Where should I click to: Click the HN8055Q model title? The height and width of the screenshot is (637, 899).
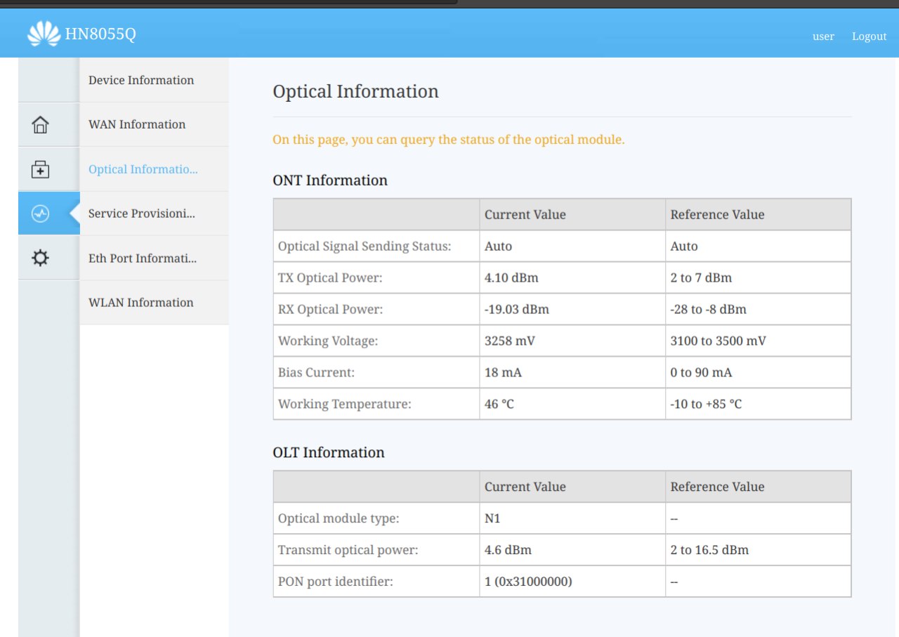pyautogui.click(x=100, y=34)
